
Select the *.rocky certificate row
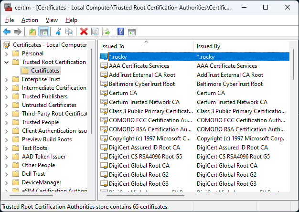195,57
